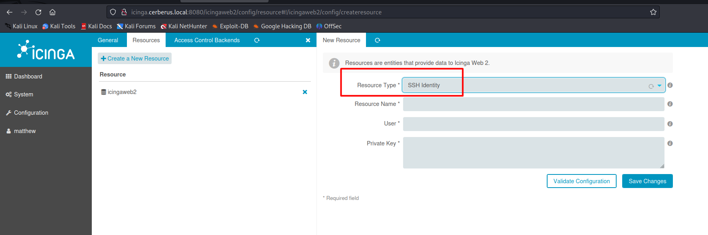
Task: Open the Kali Docs bookmark
Action: tap(96, 26)
